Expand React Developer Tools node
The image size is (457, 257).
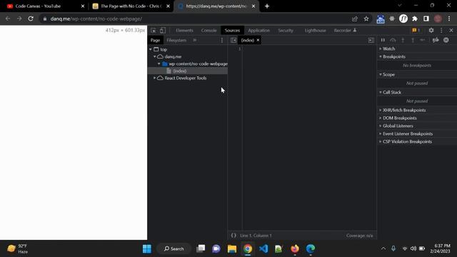(155, 78)
